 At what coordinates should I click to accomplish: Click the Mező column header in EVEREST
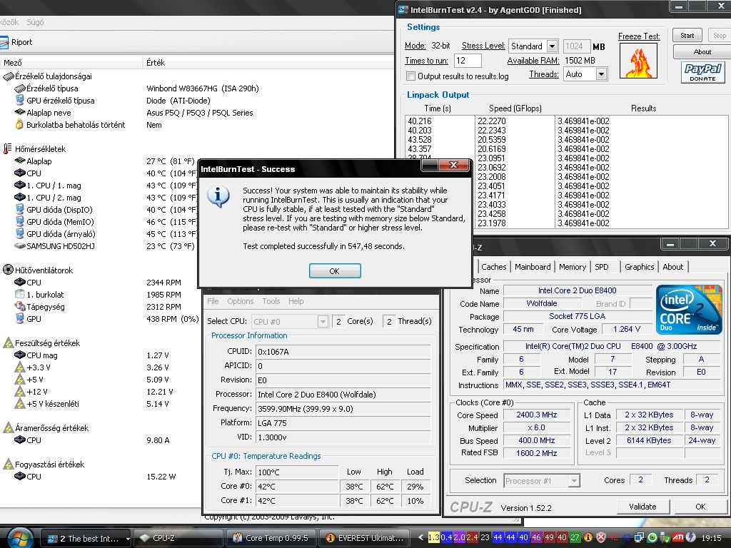[x=71, y=63]
